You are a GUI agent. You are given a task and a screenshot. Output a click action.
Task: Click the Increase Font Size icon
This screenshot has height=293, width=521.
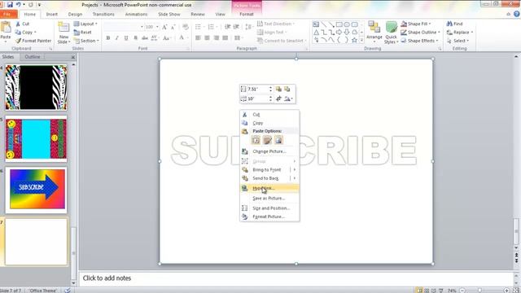point(164,27)
